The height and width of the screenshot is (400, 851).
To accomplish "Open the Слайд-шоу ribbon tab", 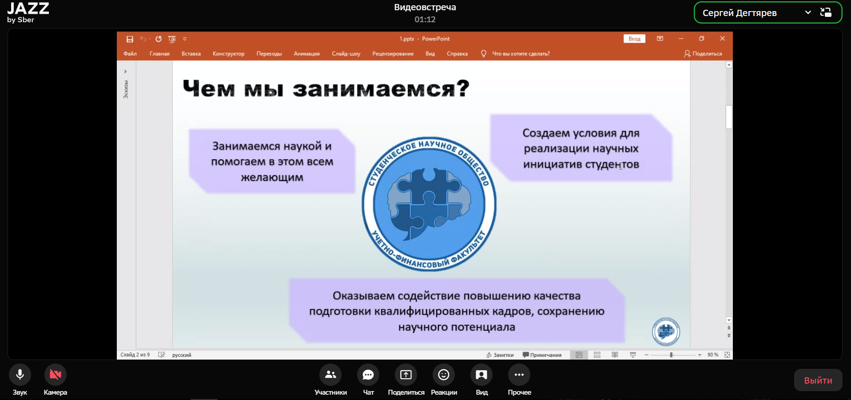I will (346, 54).
